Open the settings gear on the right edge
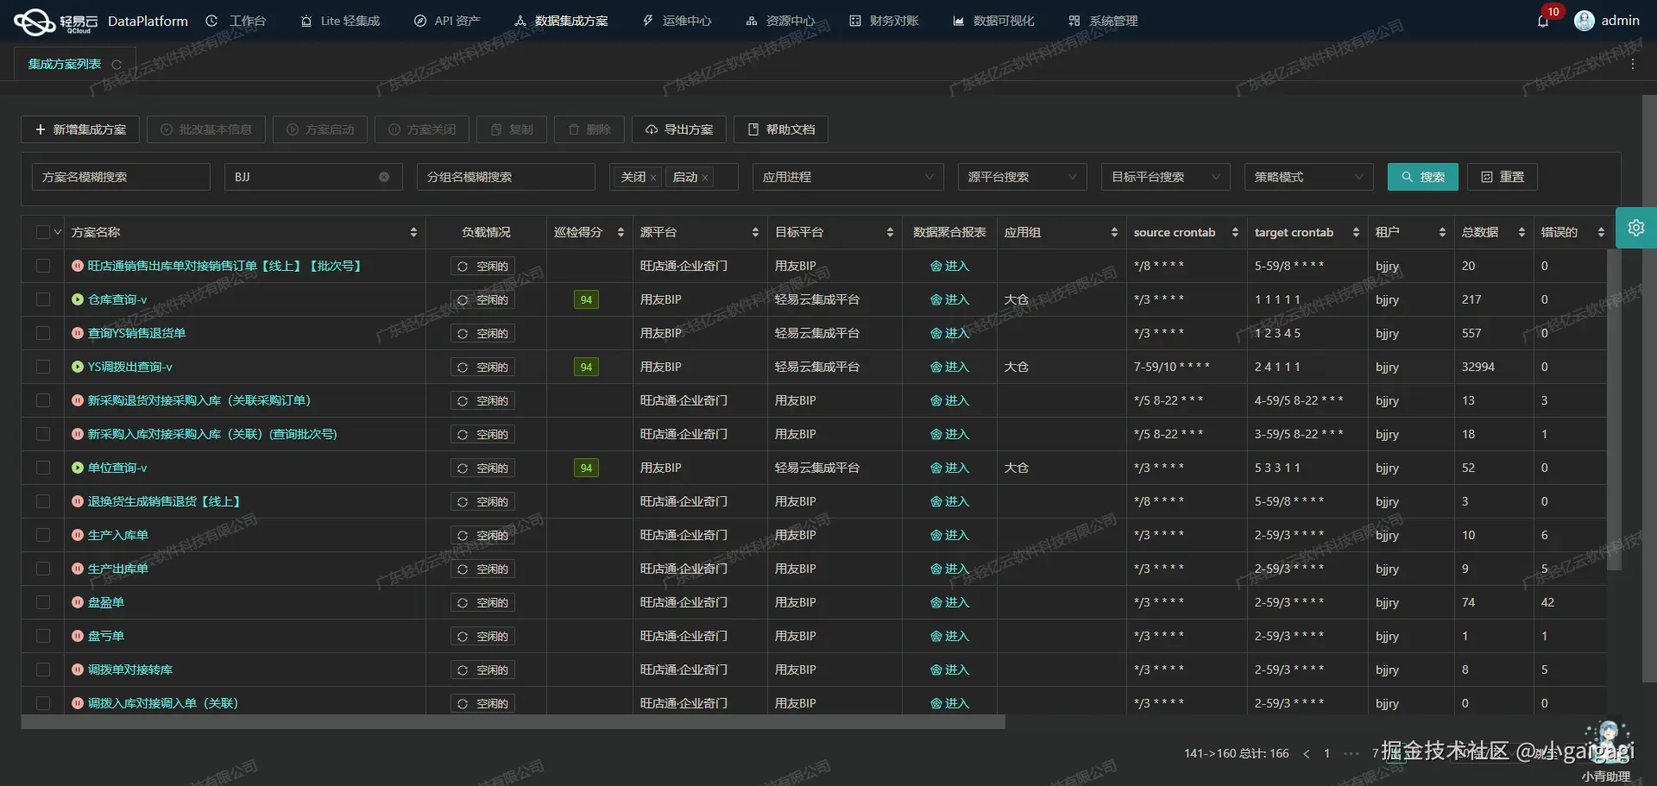Screen dimensions: 1657x786 pyautogui.click(x=1636, y=228)
